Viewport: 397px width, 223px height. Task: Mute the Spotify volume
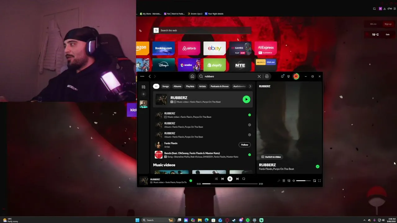tap(294, 181)
